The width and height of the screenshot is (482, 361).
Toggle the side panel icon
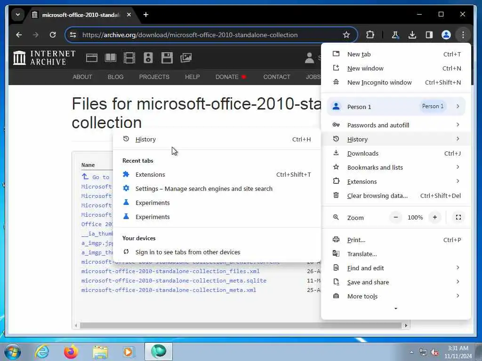pos(429,35)
